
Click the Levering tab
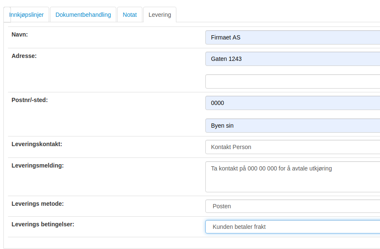(x=160, y=15)
